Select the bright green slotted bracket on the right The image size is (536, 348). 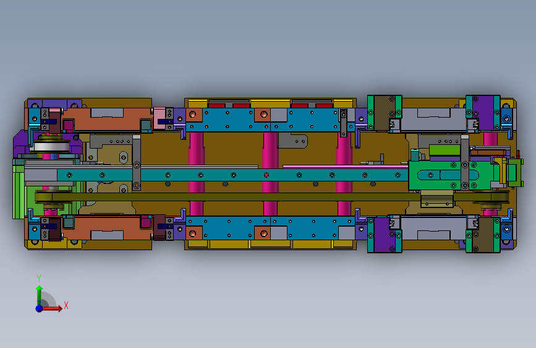tap(449, 175)
